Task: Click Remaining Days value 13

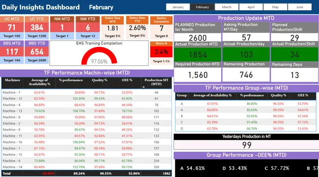Action: pyautogui.click(x=294, y=75)
